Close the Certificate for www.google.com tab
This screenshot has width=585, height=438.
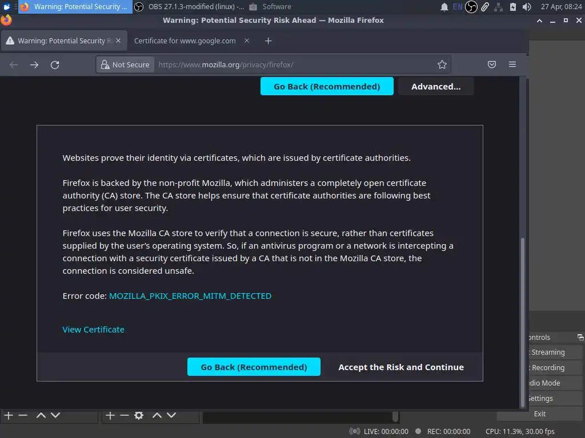click(247, 40)
